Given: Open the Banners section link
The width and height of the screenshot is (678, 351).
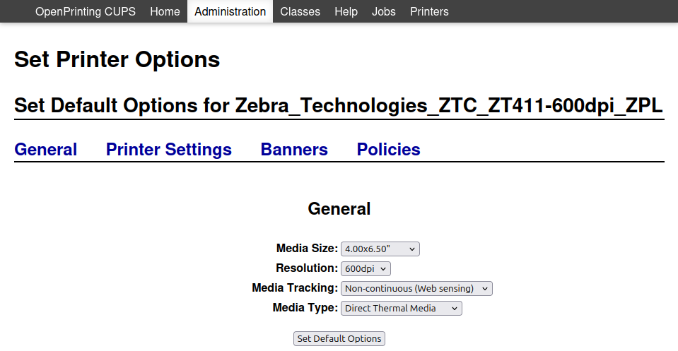Looking at the screenshot, I should tap(294, 150).
